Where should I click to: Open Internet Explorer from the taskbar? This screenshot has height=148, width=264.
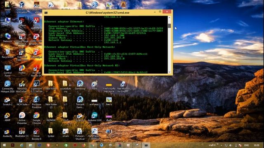21,145
